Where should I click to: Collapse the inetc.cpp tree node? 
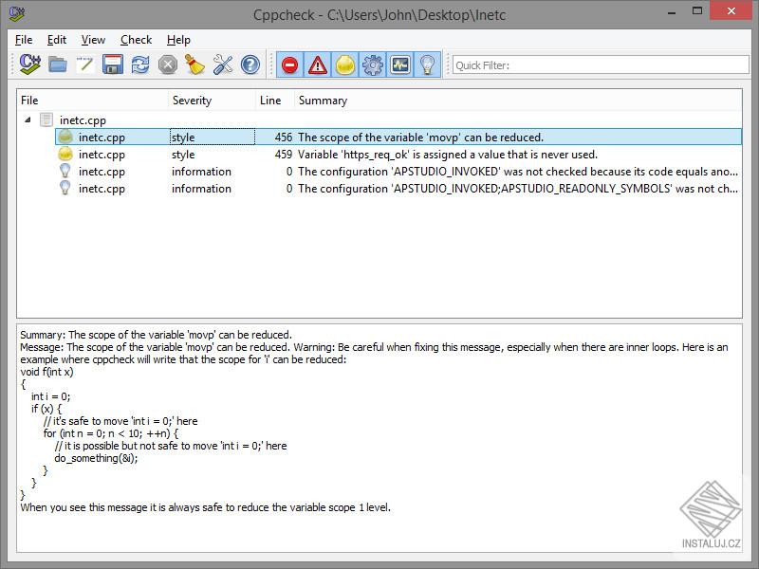click(x=28, y=120)
